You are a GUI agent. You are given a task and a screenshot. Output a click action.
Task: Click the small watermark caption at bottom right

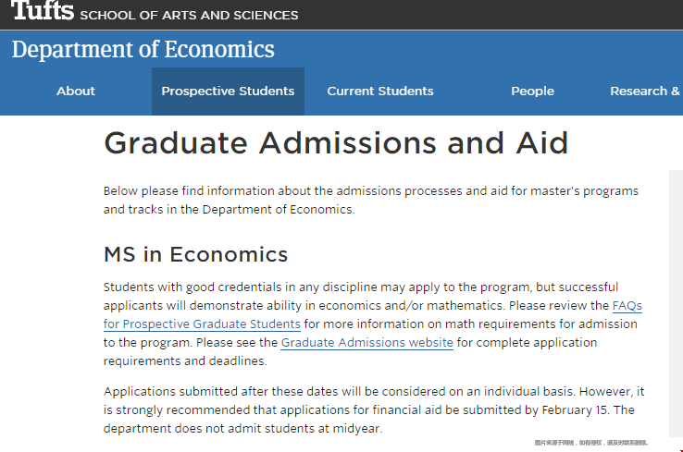pyautogui.click(x=591, y=443)
